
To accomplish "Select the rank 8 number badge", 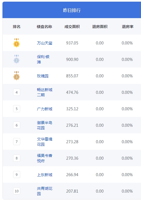I will [x=17, y=158].
